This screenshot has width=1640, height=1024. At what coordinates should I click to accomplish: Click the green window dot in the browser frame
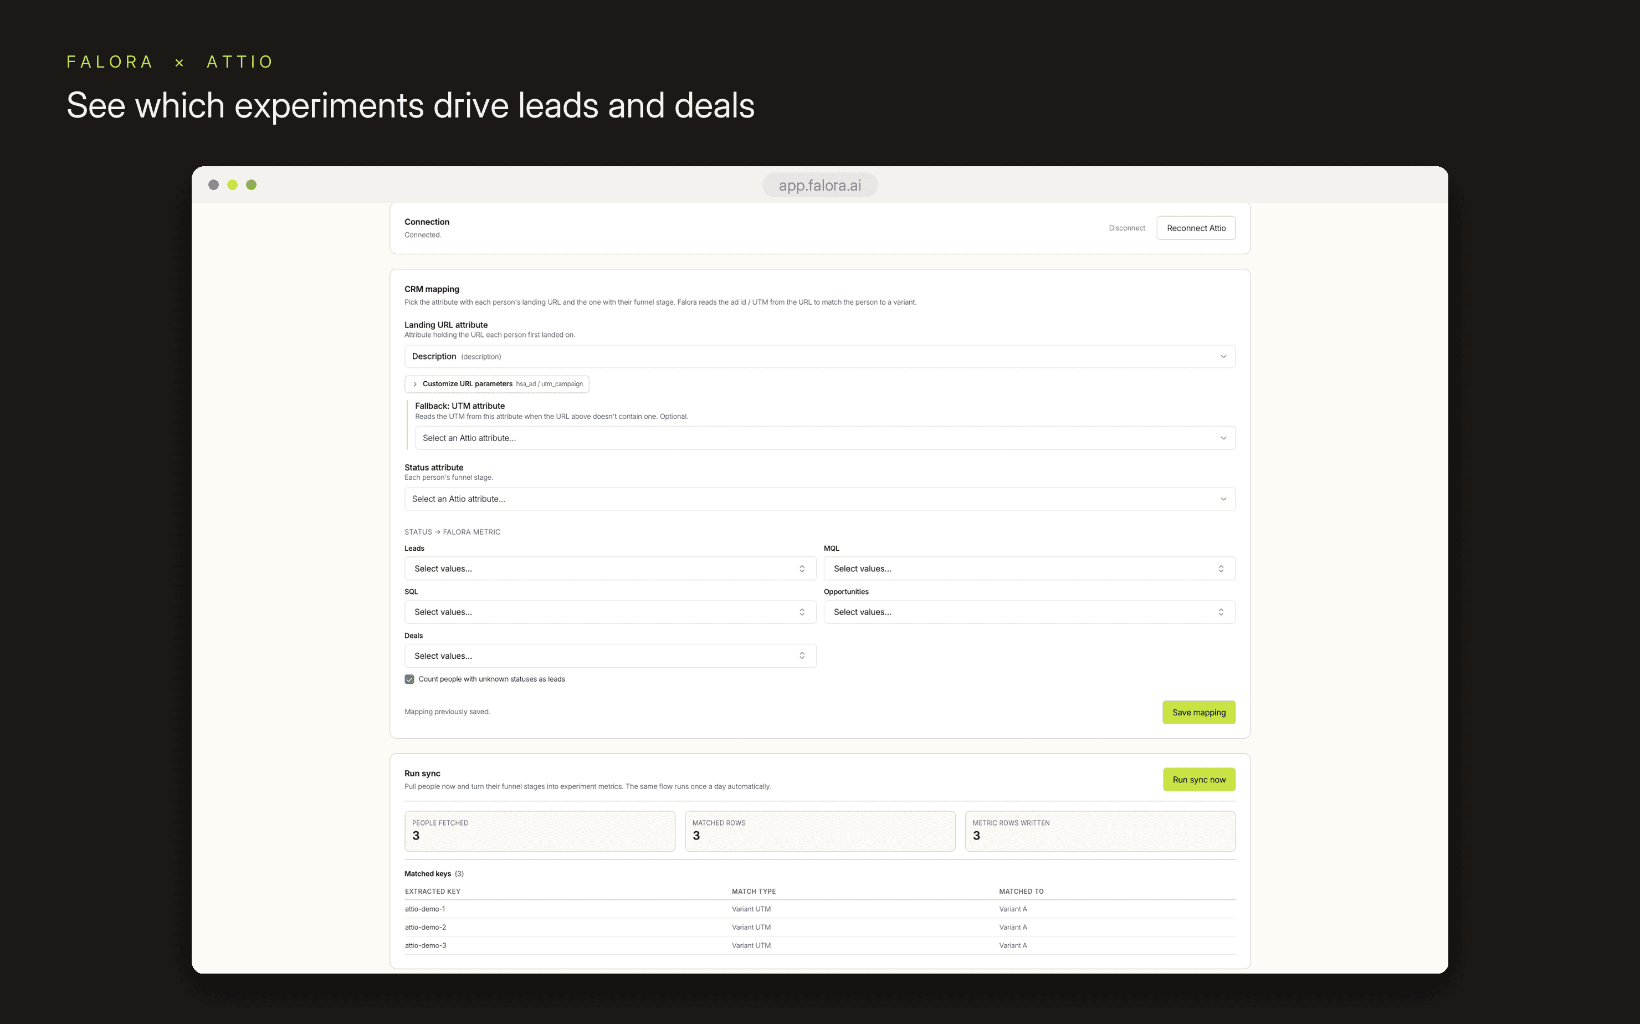click(x=251, y=185)
